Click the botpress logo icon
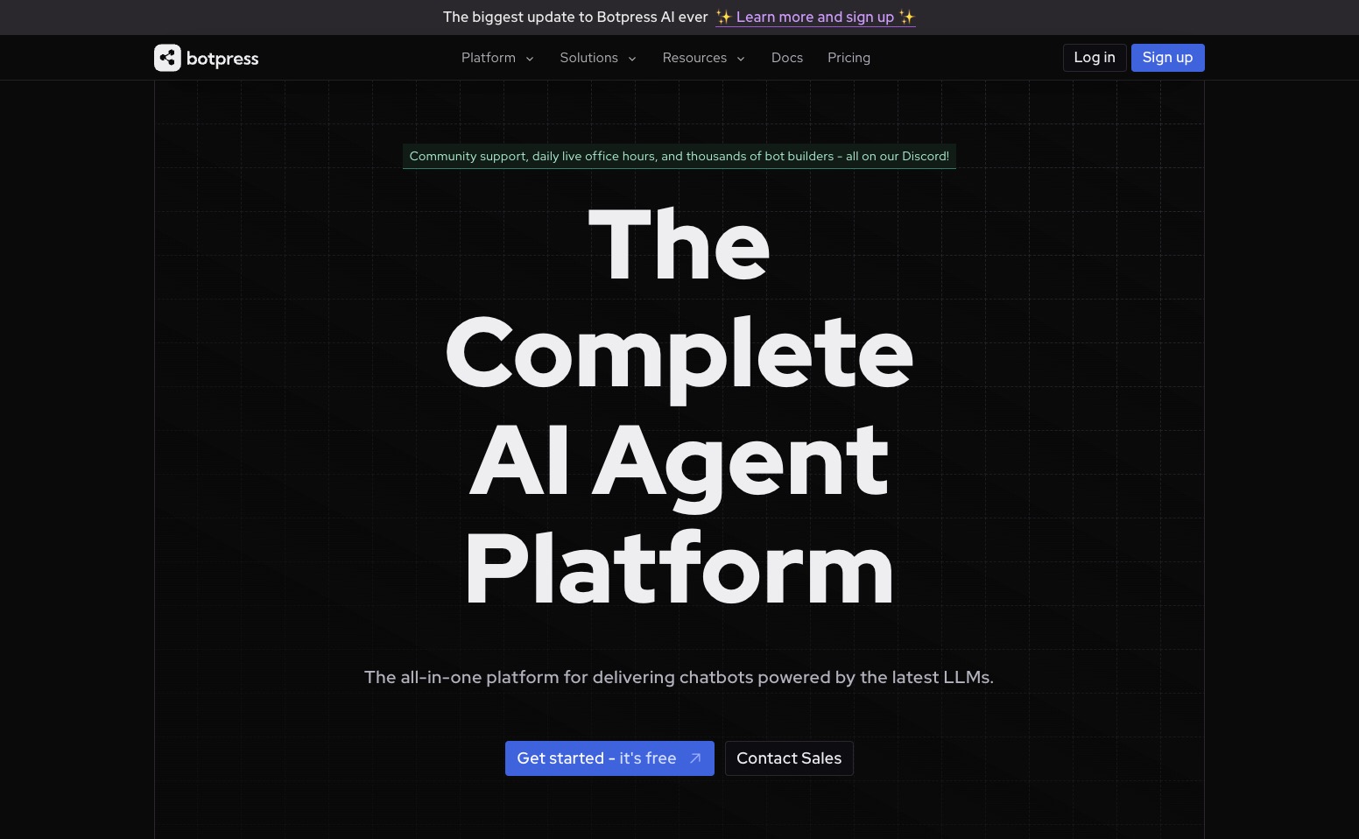 pos(167,58)
